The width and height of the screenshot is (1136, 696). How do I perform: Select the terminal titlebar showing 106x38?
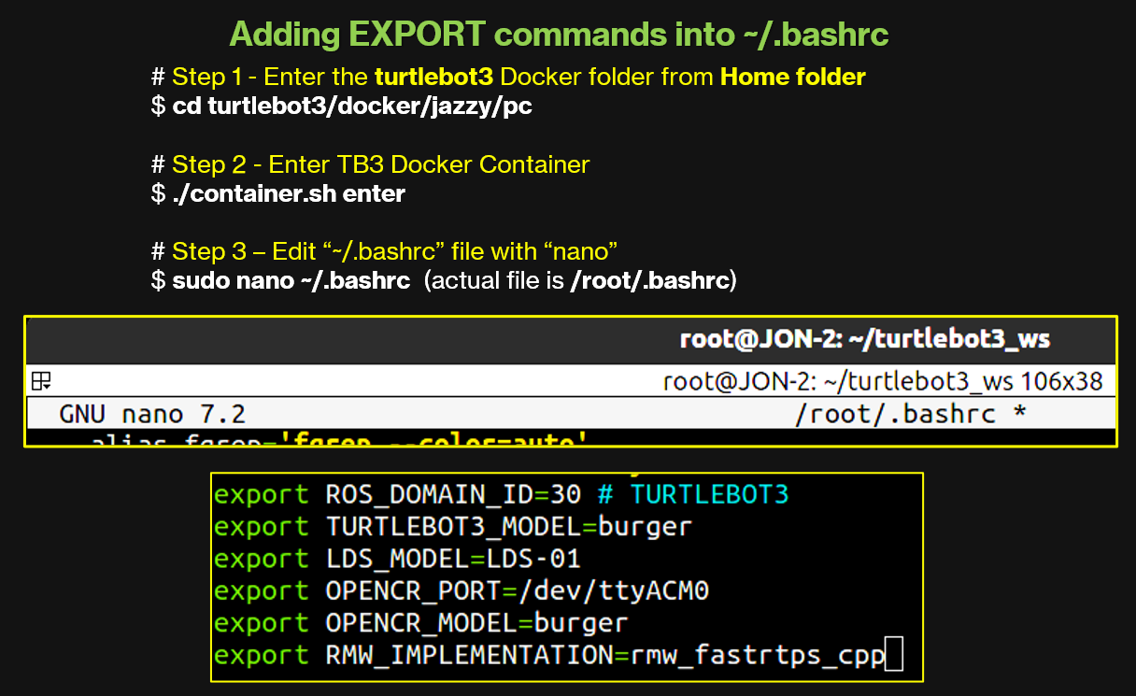(x=882, y=381)
